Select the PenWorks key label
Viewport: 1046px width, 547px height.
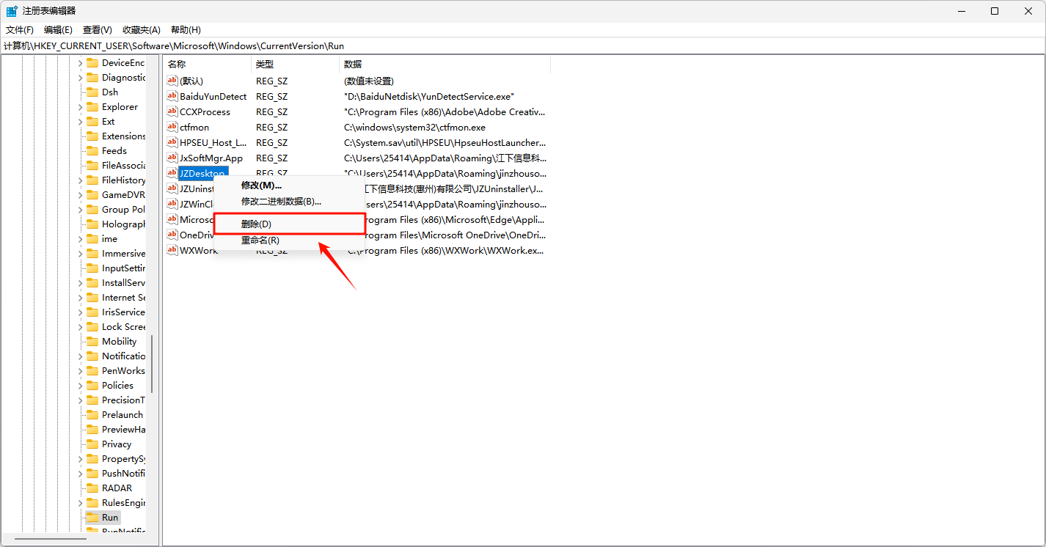click(x=123, y=370)
